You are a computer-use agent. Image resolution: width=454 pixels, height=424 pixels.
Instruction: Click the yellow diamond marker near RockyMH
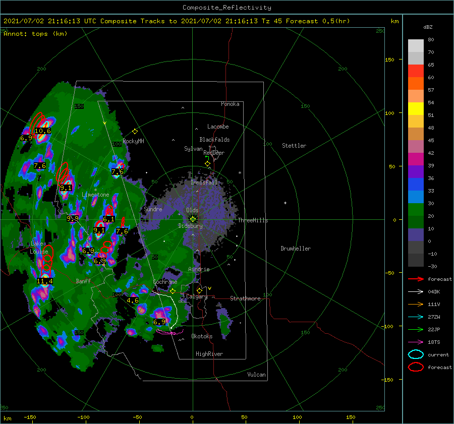pyautogui.click(x=135, y=132)
